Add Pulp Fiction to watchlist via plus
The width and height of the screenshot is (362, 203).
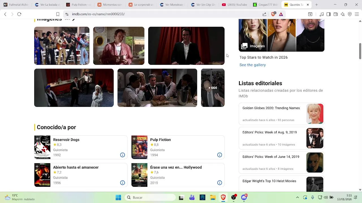[134, 139]
